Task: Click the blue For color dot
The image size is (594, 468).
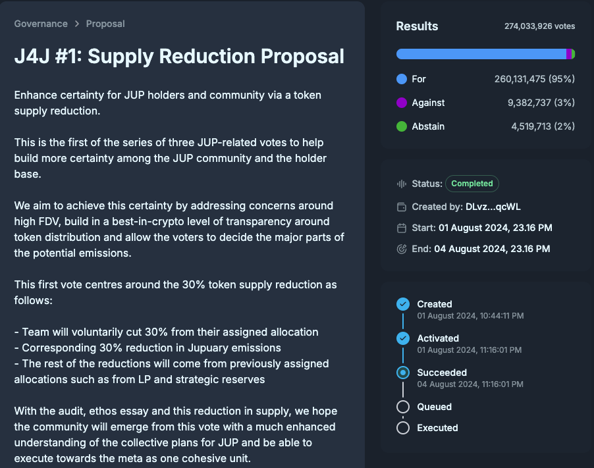Action: (x=402, y=79)
